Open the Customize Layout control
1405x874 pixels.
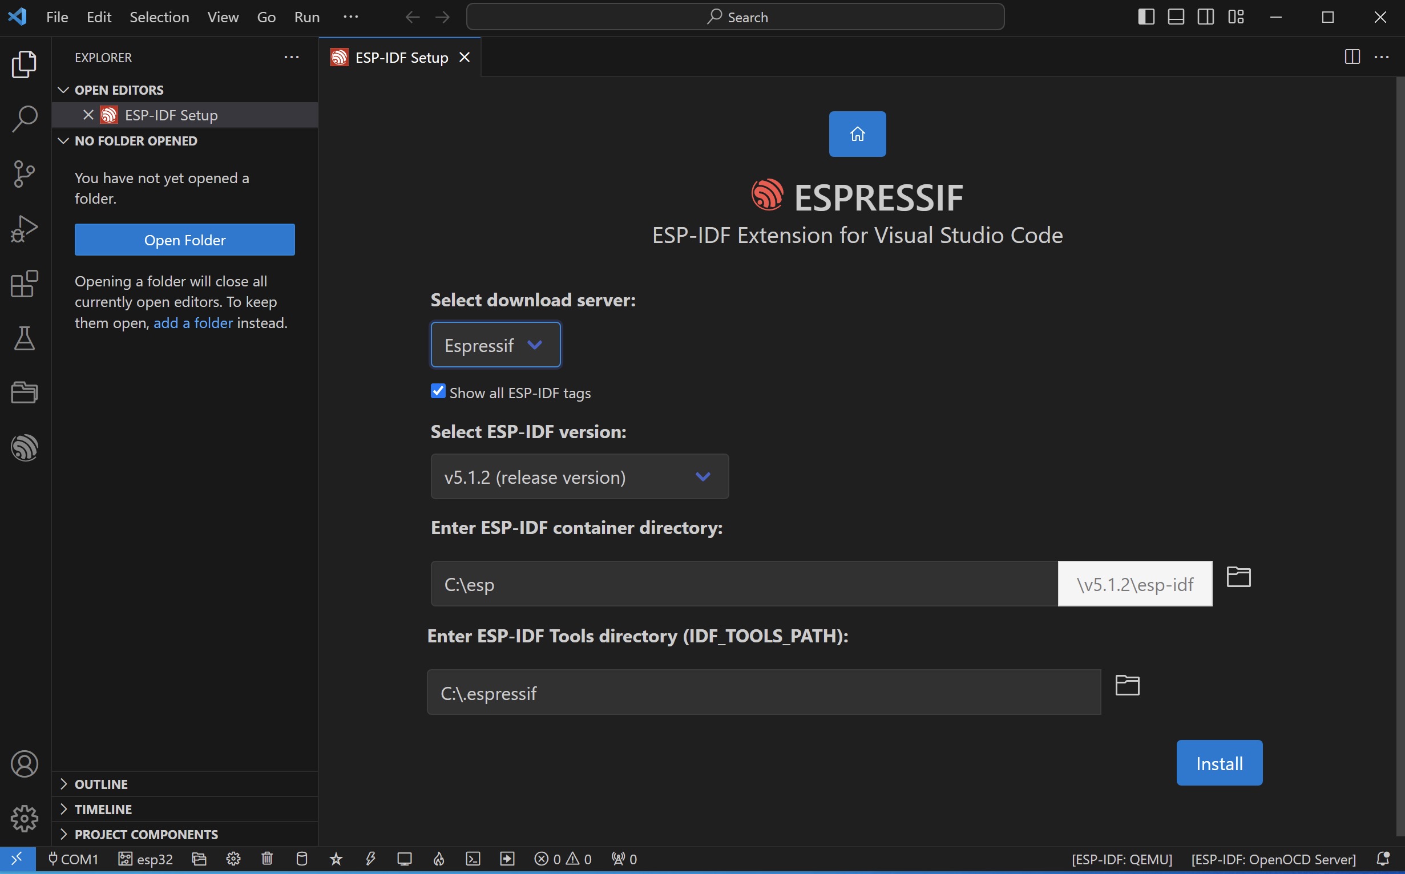point(1236,17)
